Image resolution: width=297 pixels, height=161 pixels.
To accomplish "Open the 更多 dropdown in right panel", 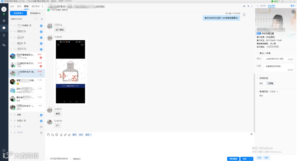I will click(293, 6).
